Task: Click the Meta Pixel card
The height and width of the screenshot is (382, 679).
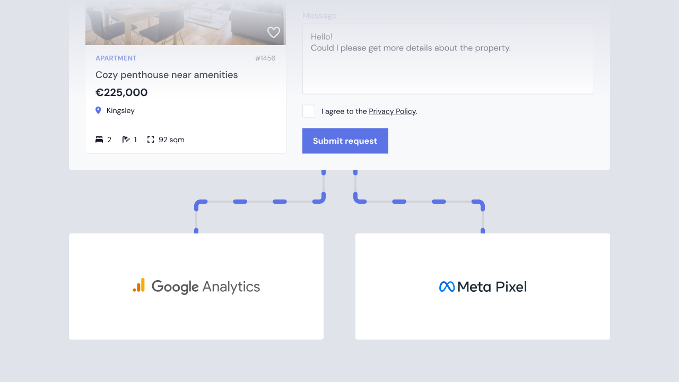Action: [x=483, y=318]
